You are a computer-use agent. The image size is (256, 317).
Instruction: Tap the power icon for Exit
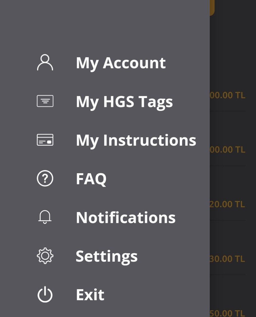[45, 295]
